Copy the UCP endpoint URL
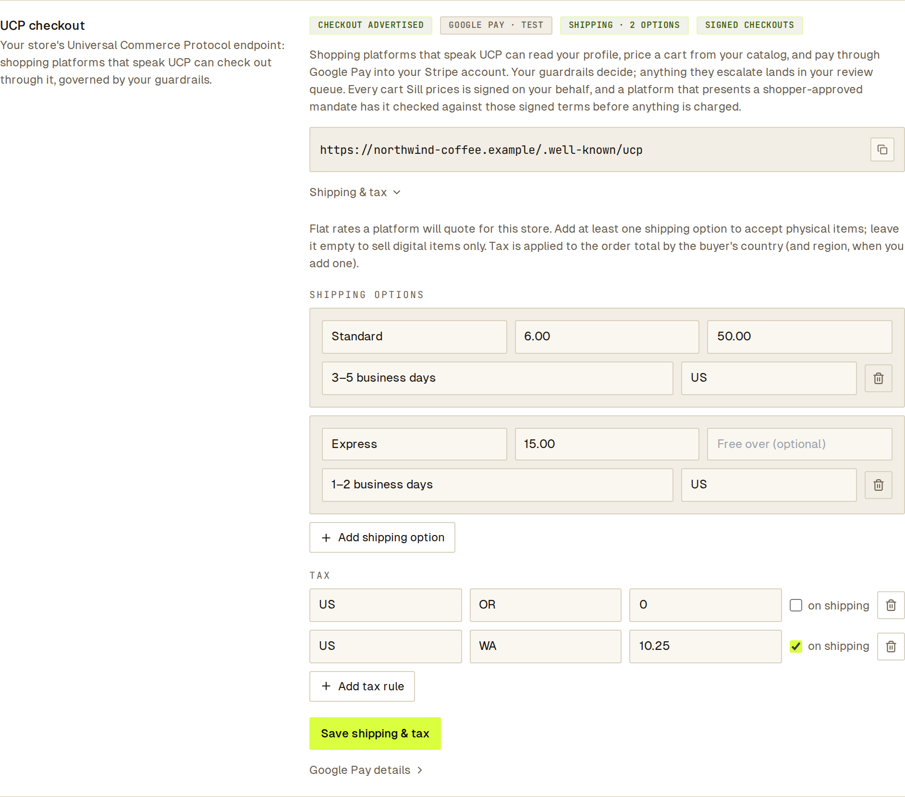The image size is (905, 797). point(882,149)
